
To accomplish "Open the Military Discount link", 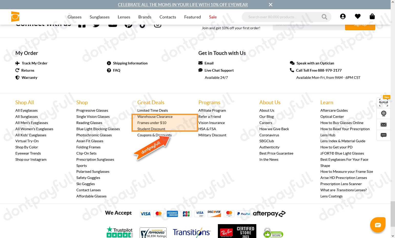I will pos(212,135).
